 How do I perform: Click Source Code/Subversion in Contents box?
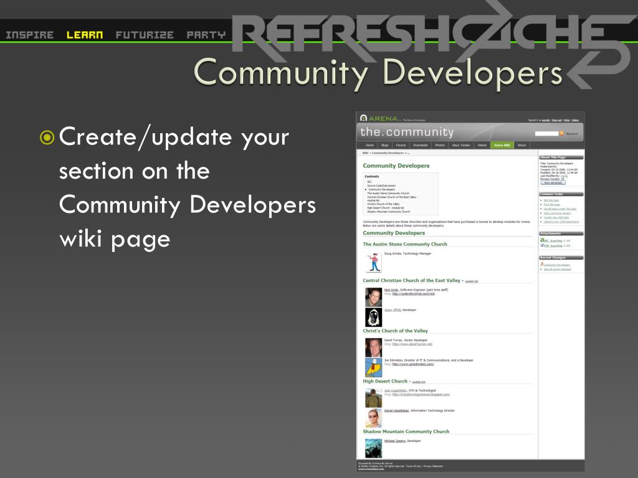pyautogui.click(x=381, y=185)
